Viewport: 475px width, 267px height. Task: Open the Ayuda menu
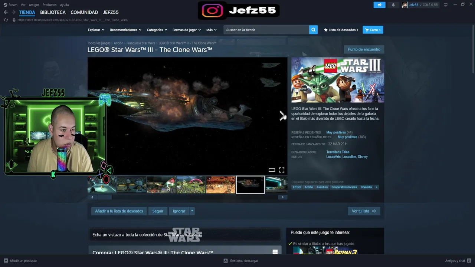tap(64, 5)
